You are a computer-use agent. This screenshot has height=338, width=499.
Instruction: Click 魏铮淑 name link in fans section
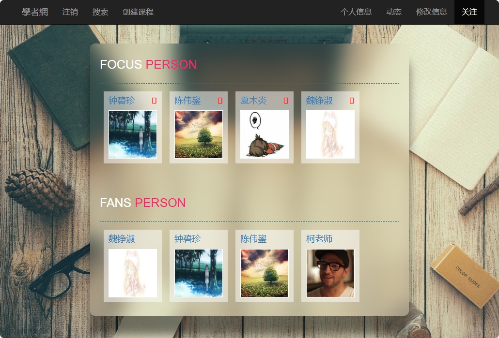122,239
